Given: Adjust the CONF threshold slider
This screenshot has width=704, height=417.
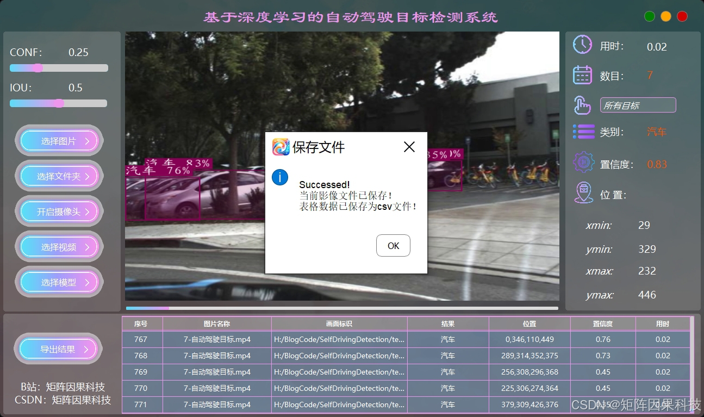Looking at the screenshot, I should pyautogui.click(x=59, y=68).
